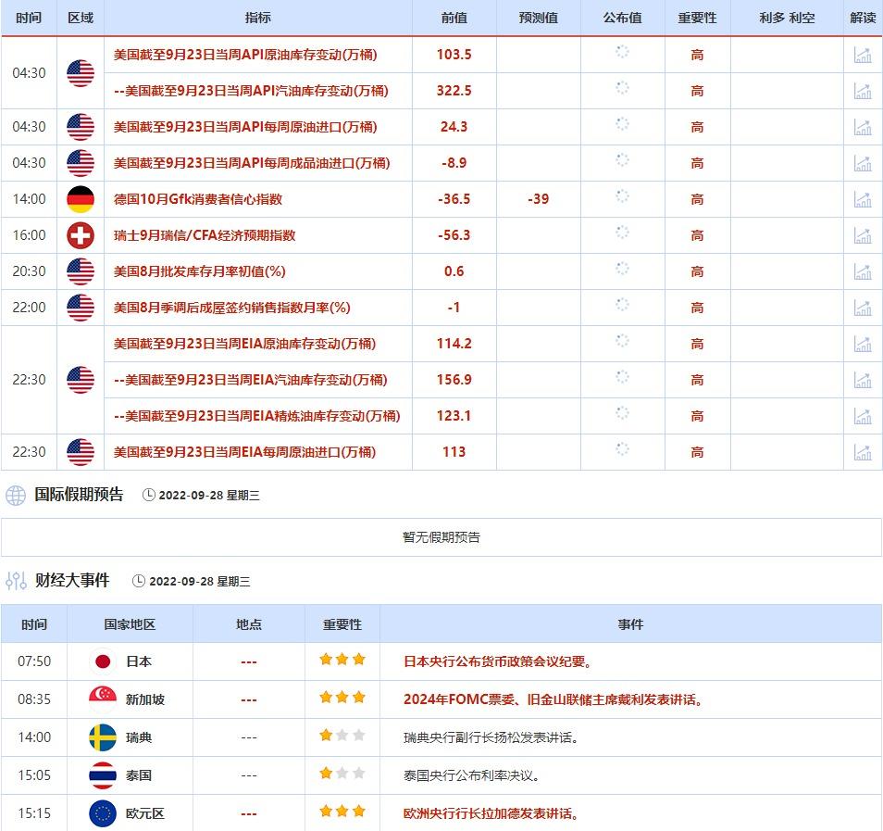Select previous value 113
Image resolution: width=883 pixels, height=831 pixels.
point(454,451)
